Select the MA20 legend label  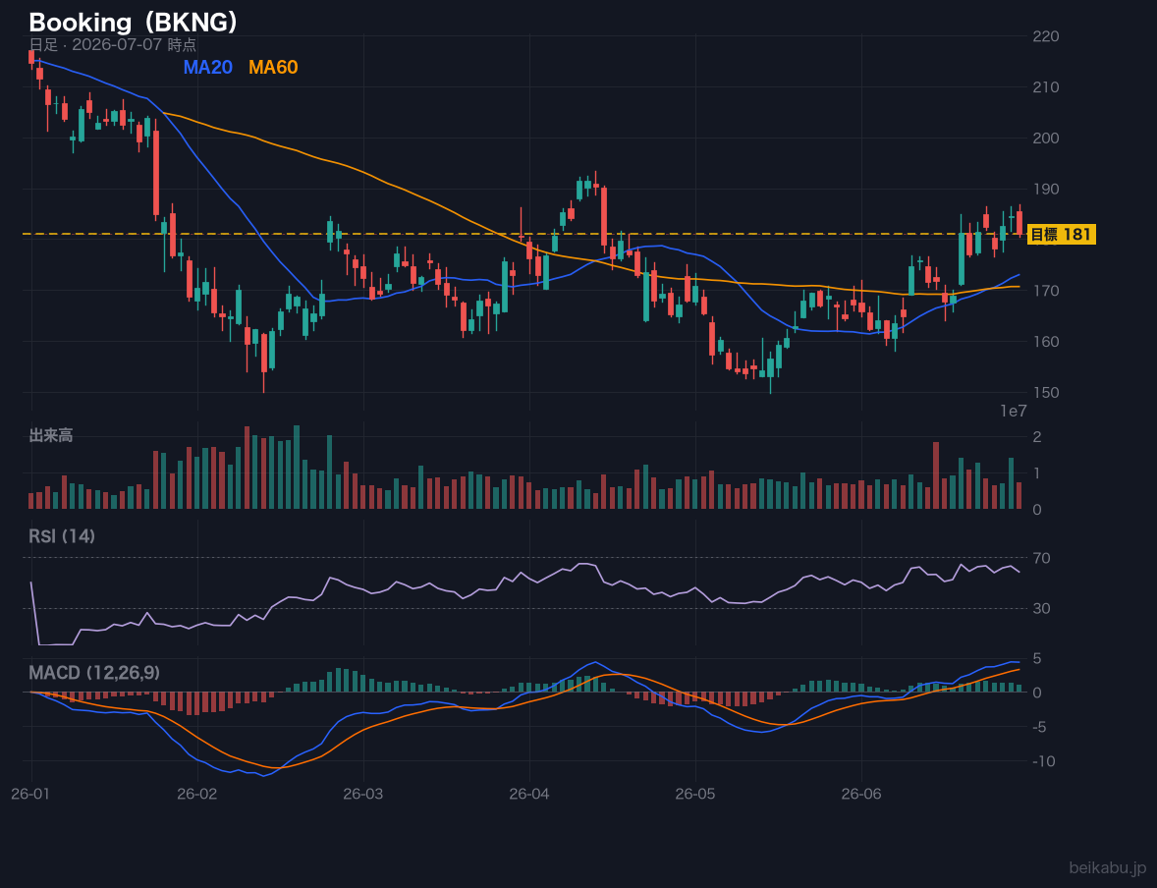207,67
